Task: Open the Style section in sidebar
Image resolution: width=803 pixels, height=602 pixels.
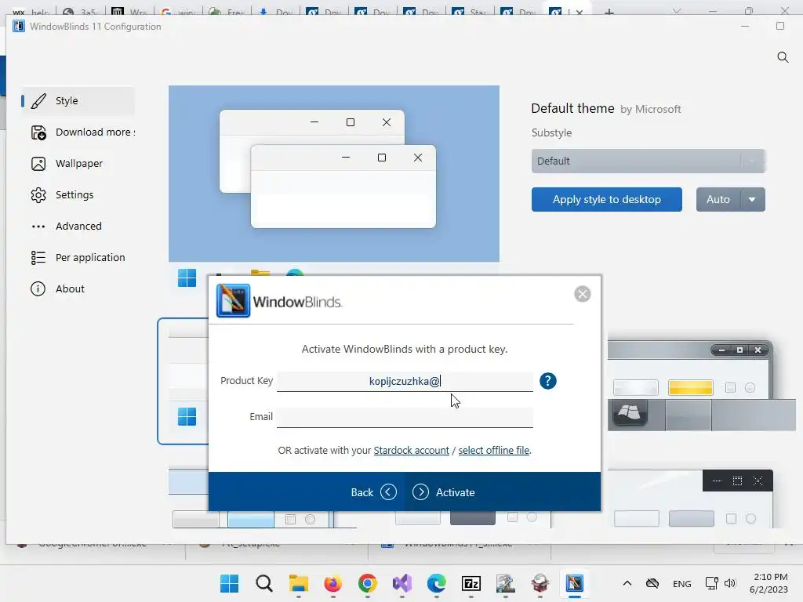Action: click(78, 101)
